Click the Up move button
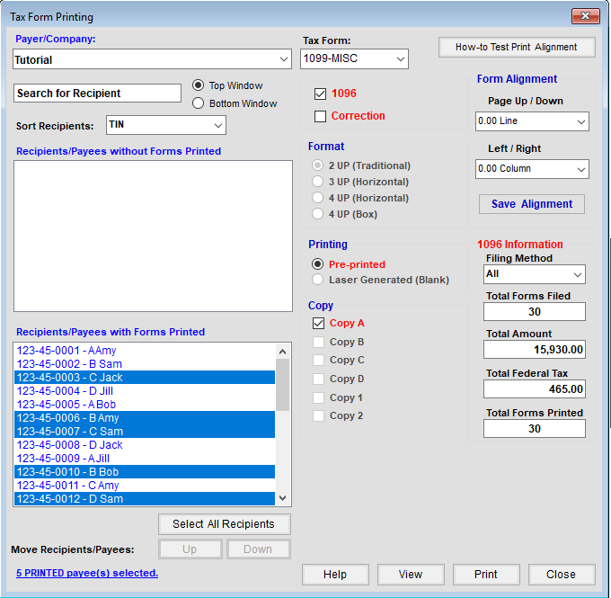 pyautogui.click(x=190, y=549)
